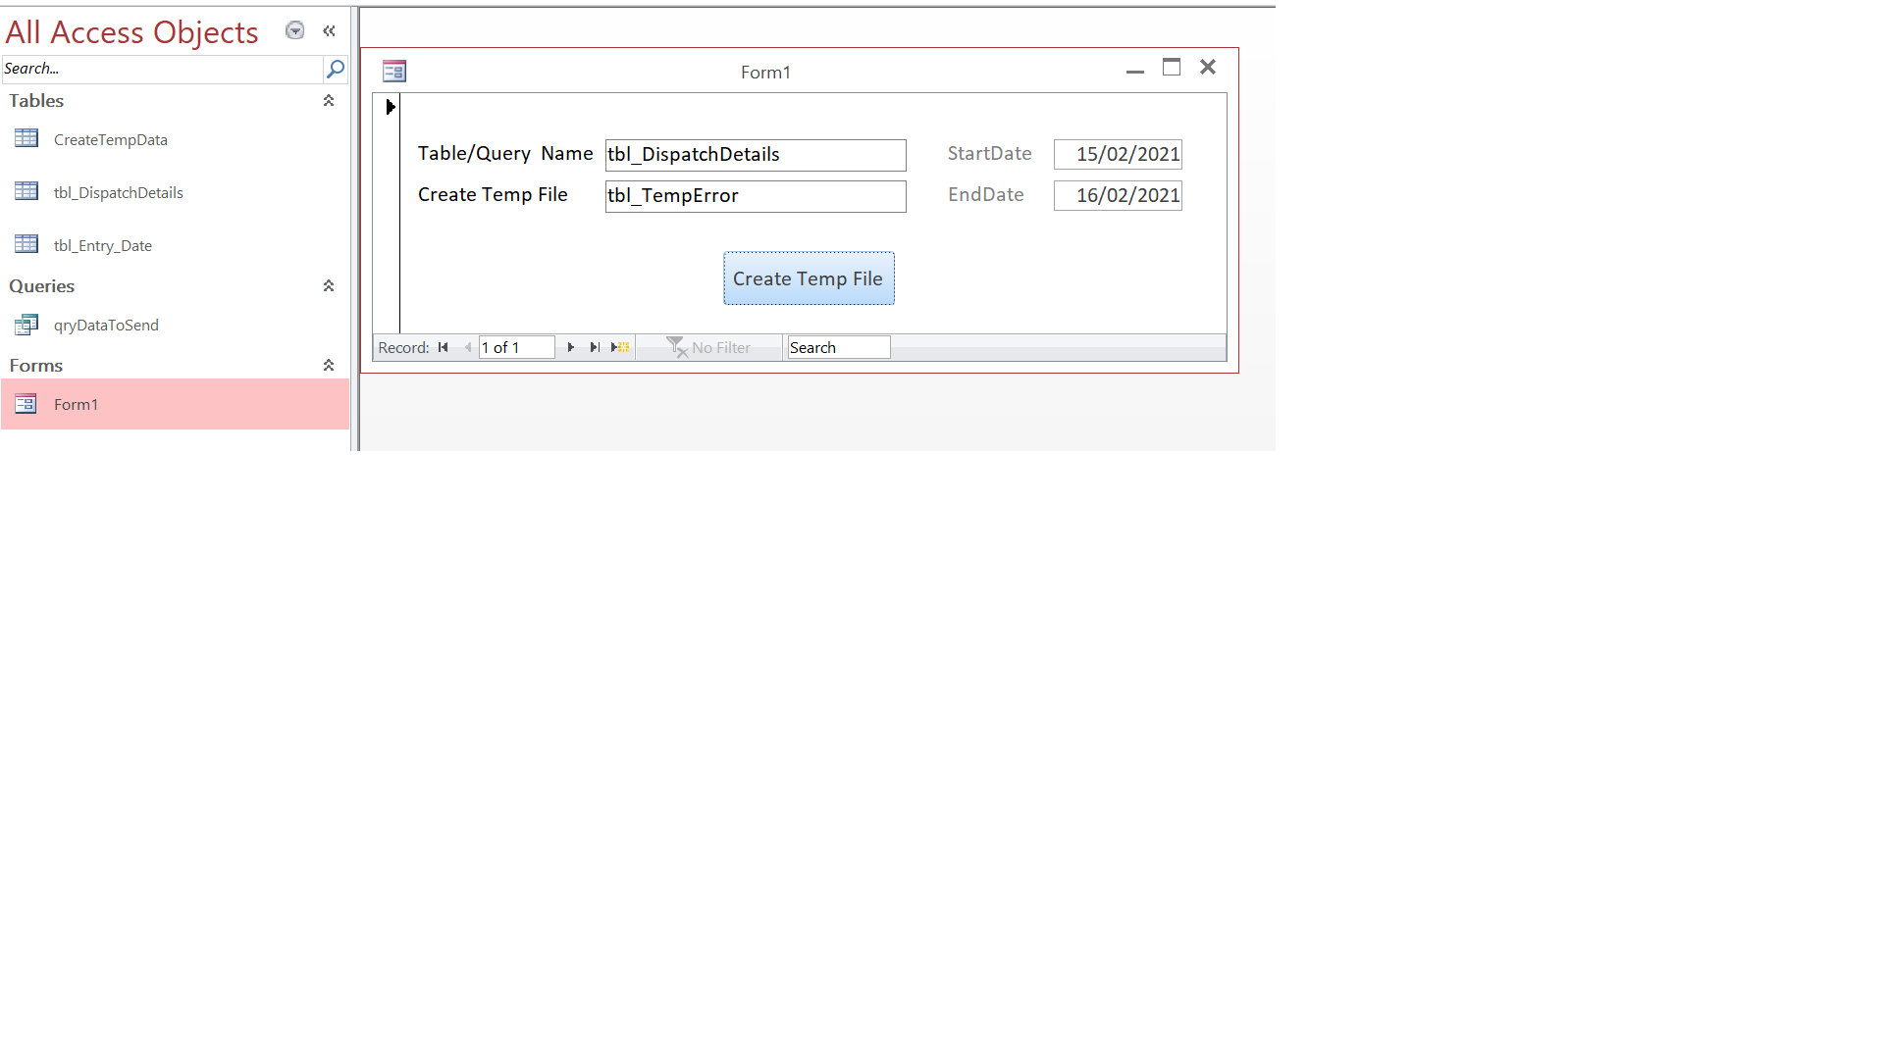Image resolution: width=1884 pixels, height=1059 pixels.
Task: Toggle the No Filter button
Action: [x=708, y=347]
